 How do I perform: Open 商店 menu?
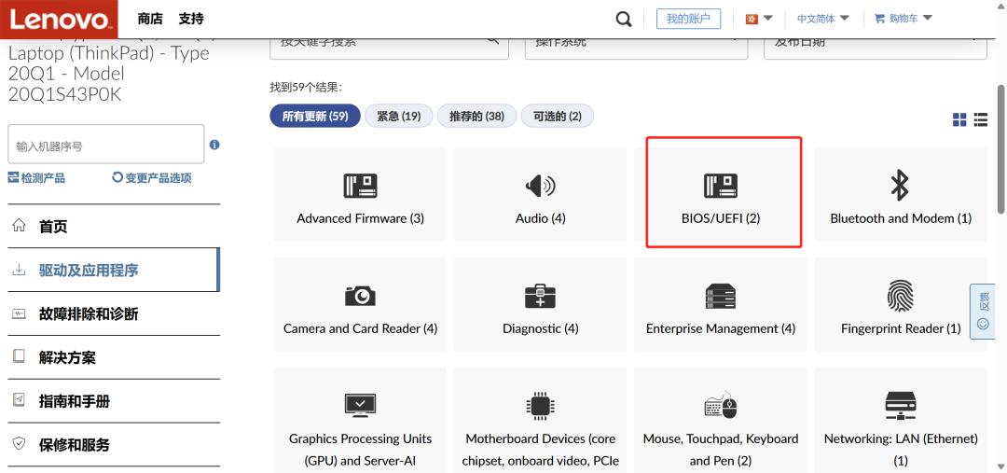150,19
